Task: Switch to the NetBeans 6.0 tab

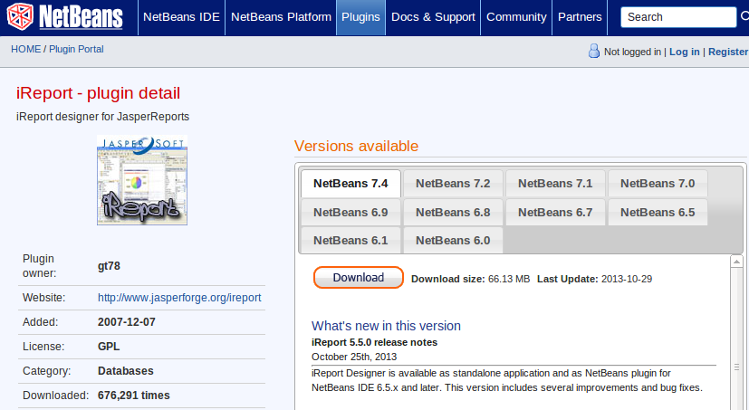Action: tap(453, 241)
